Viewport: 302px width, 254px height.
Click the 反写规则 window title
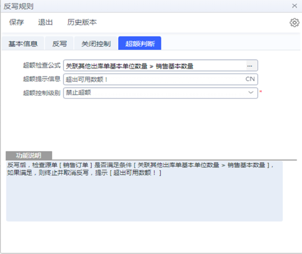(19, 6)
